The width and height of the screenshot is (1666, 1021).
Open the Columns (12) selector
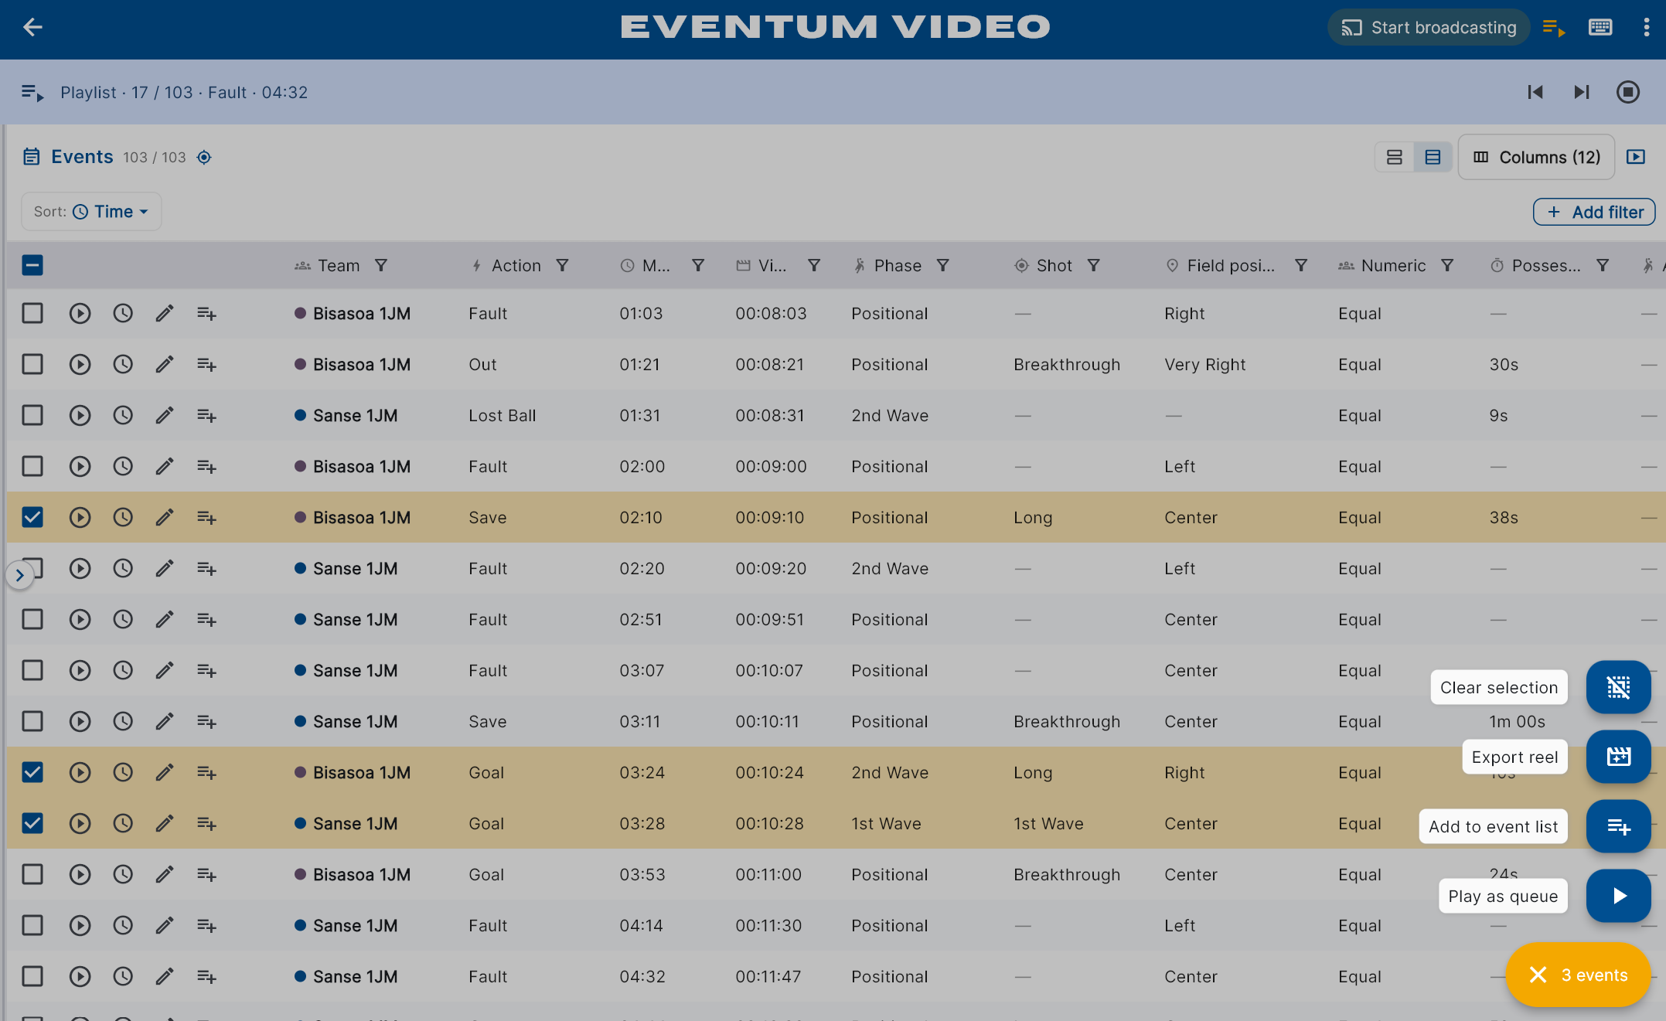[x=1536, y=158]
